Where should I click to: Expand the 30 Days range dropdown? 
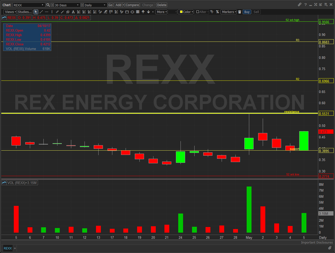67,5
